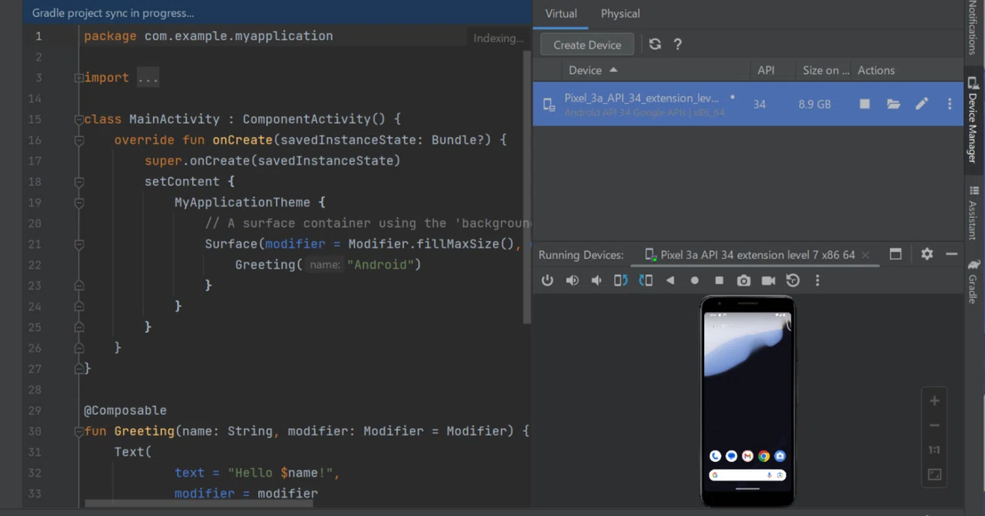This screenshot has width=985, height=516.
Task: Edit the Pixel_3a virtual device with the pencil icon
Action: click(921, 104)
